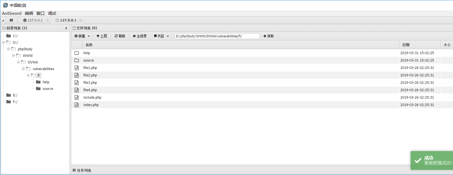Image resolution: width=453 pixels, height=175 pixels.
Task: Click the path input field
Action: click(217, 36)
